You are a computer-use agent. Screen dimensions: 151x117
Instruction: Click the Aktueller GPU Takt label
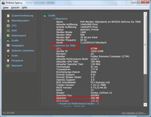(67, 62)
